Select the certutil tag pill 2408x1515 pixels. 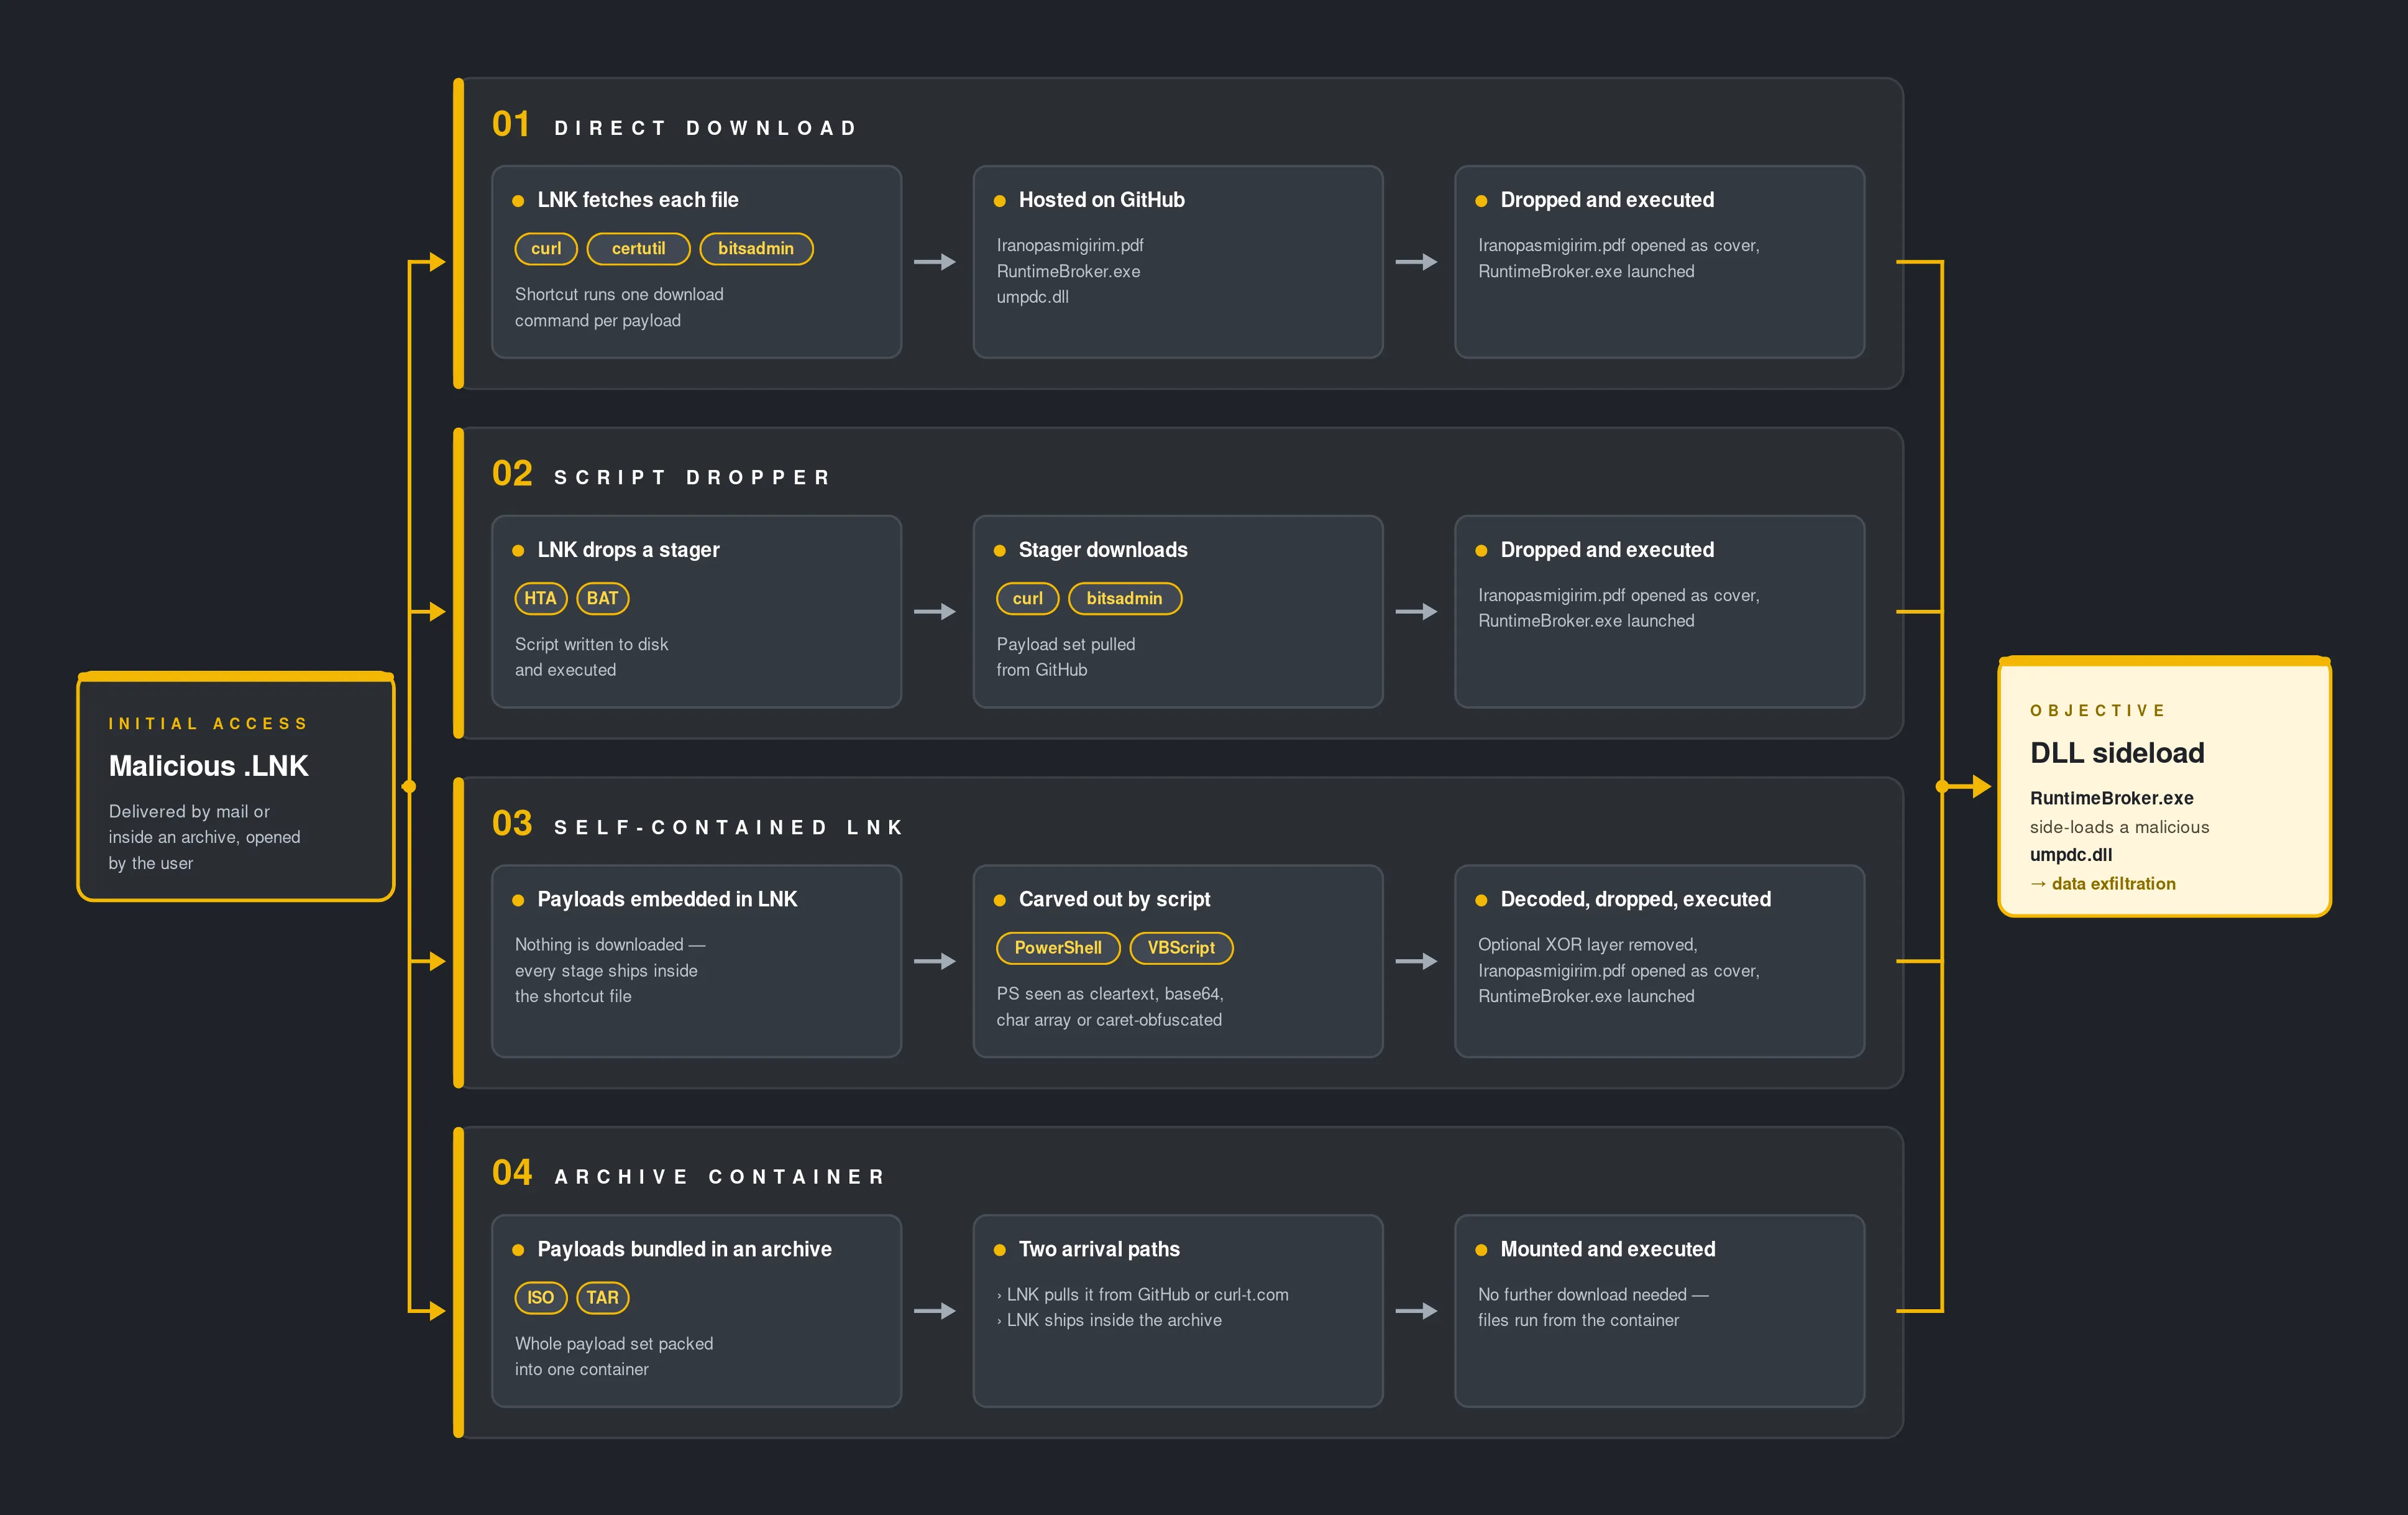[638, 248]
